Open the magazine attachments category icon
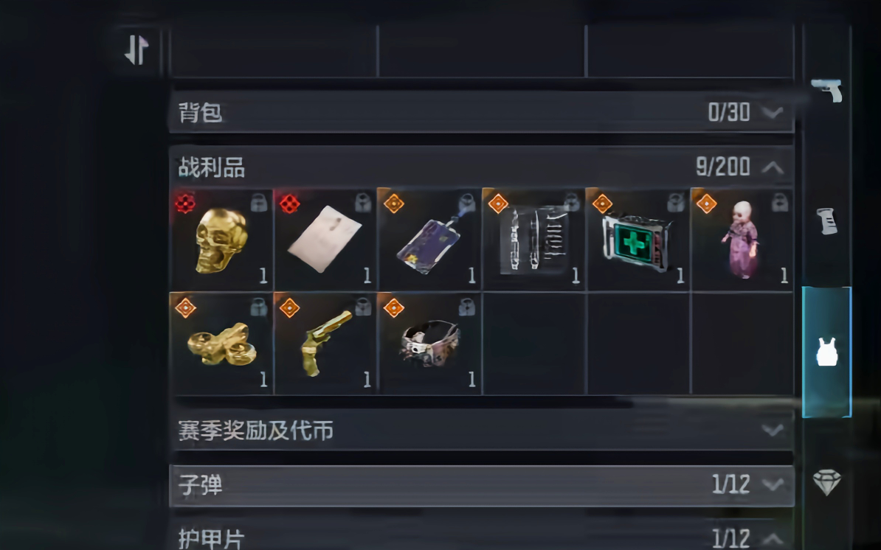Viewport: 881px width, 550px height. click(827, 220)
